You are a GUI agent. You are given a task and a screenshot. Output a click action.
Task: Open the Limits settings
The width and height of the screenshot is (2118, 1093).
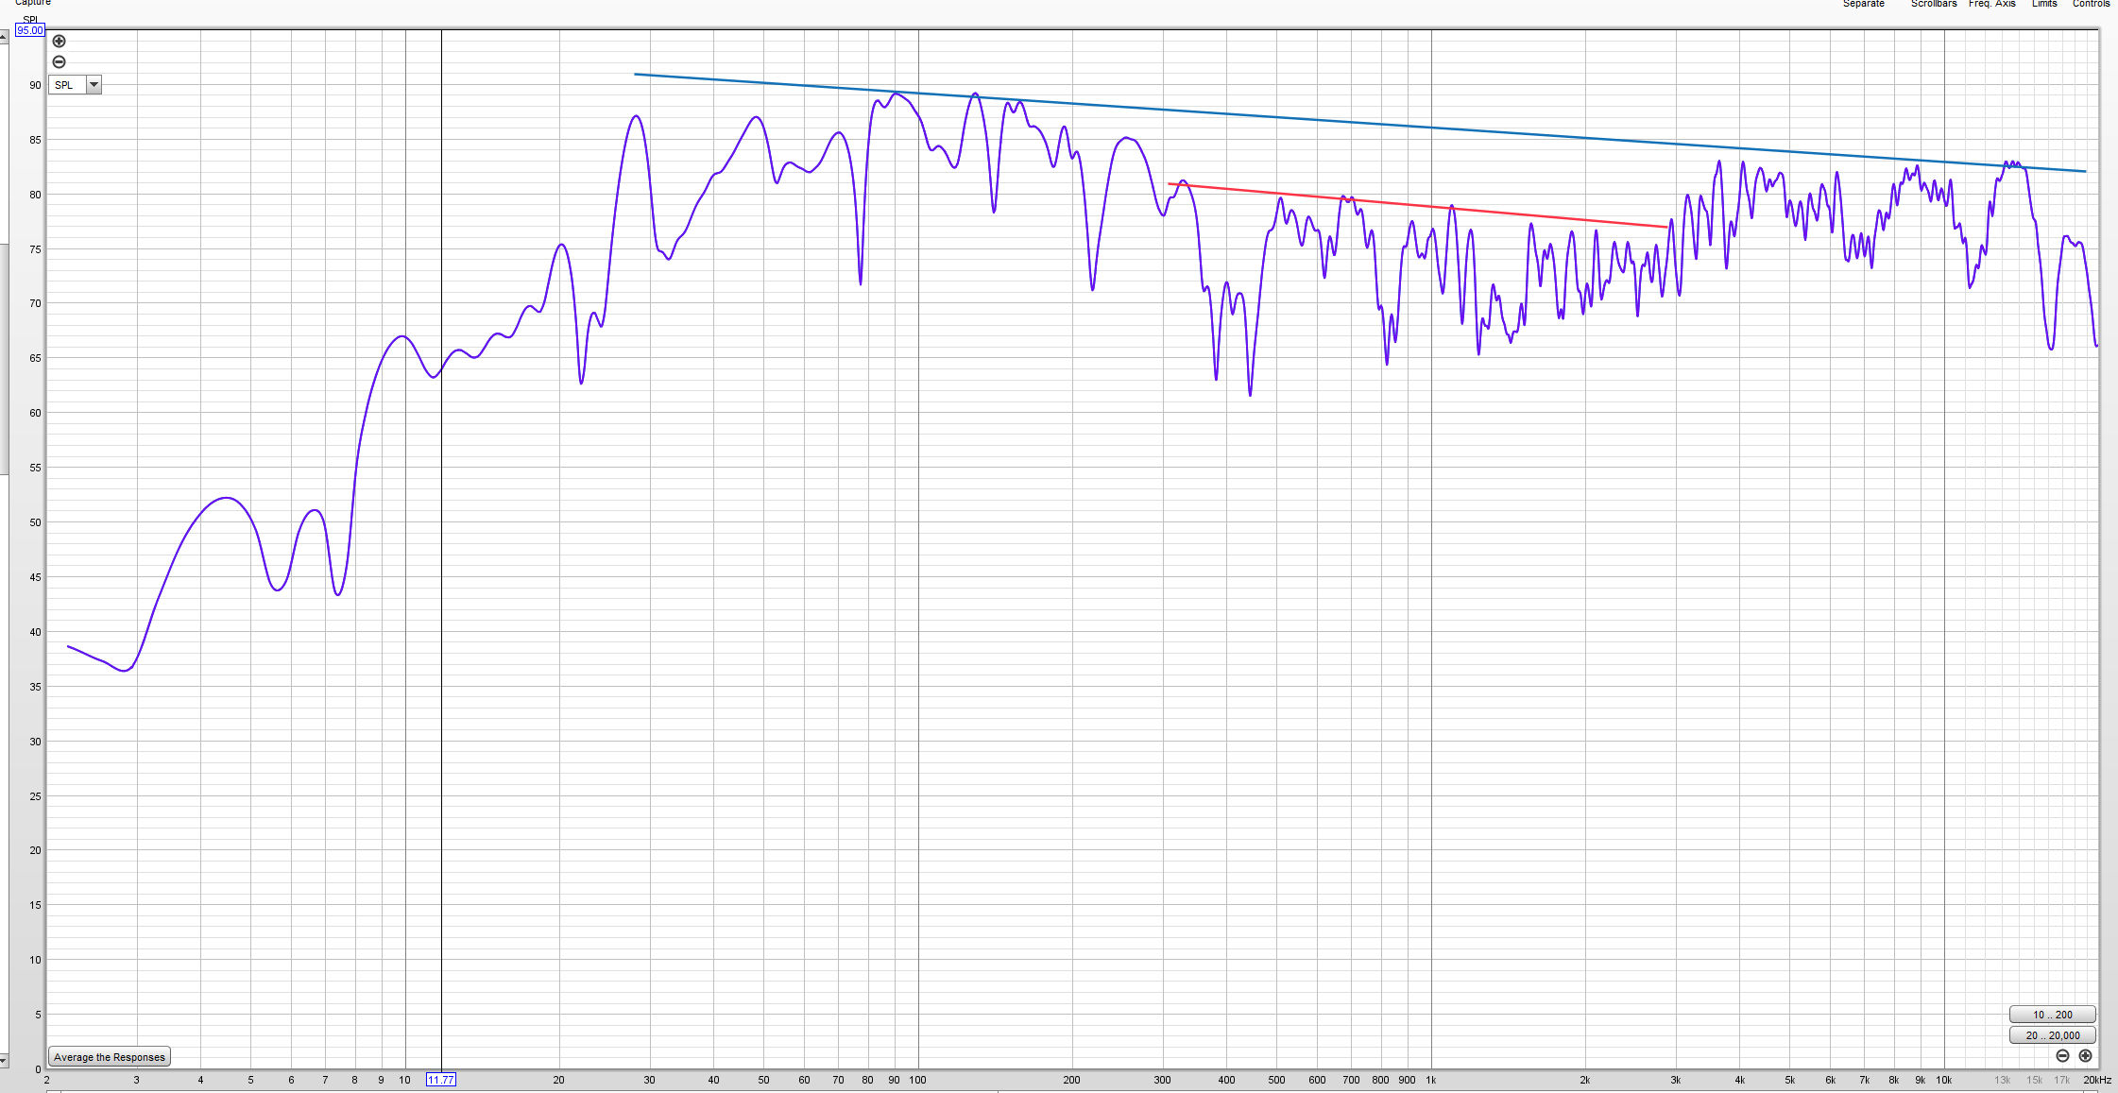pos(2044,4)
